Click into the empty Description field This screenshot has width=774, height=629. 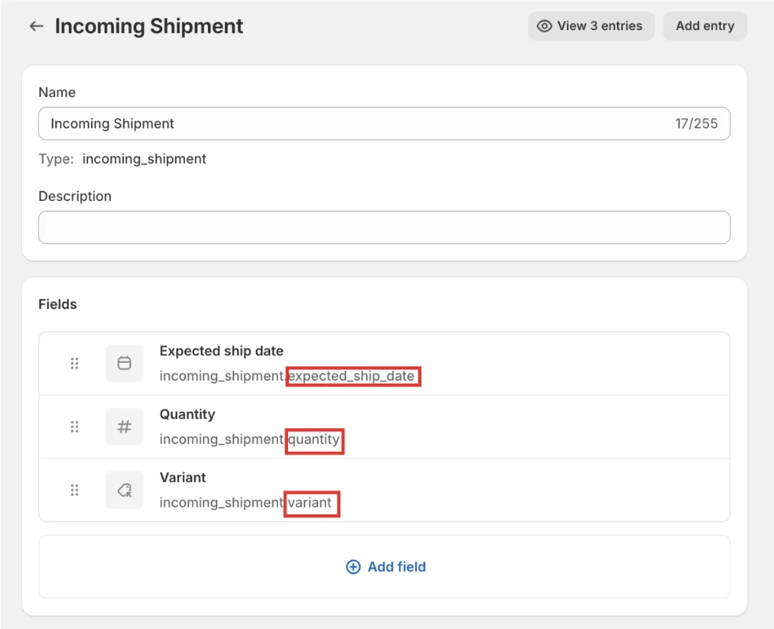tap(383, 227)
